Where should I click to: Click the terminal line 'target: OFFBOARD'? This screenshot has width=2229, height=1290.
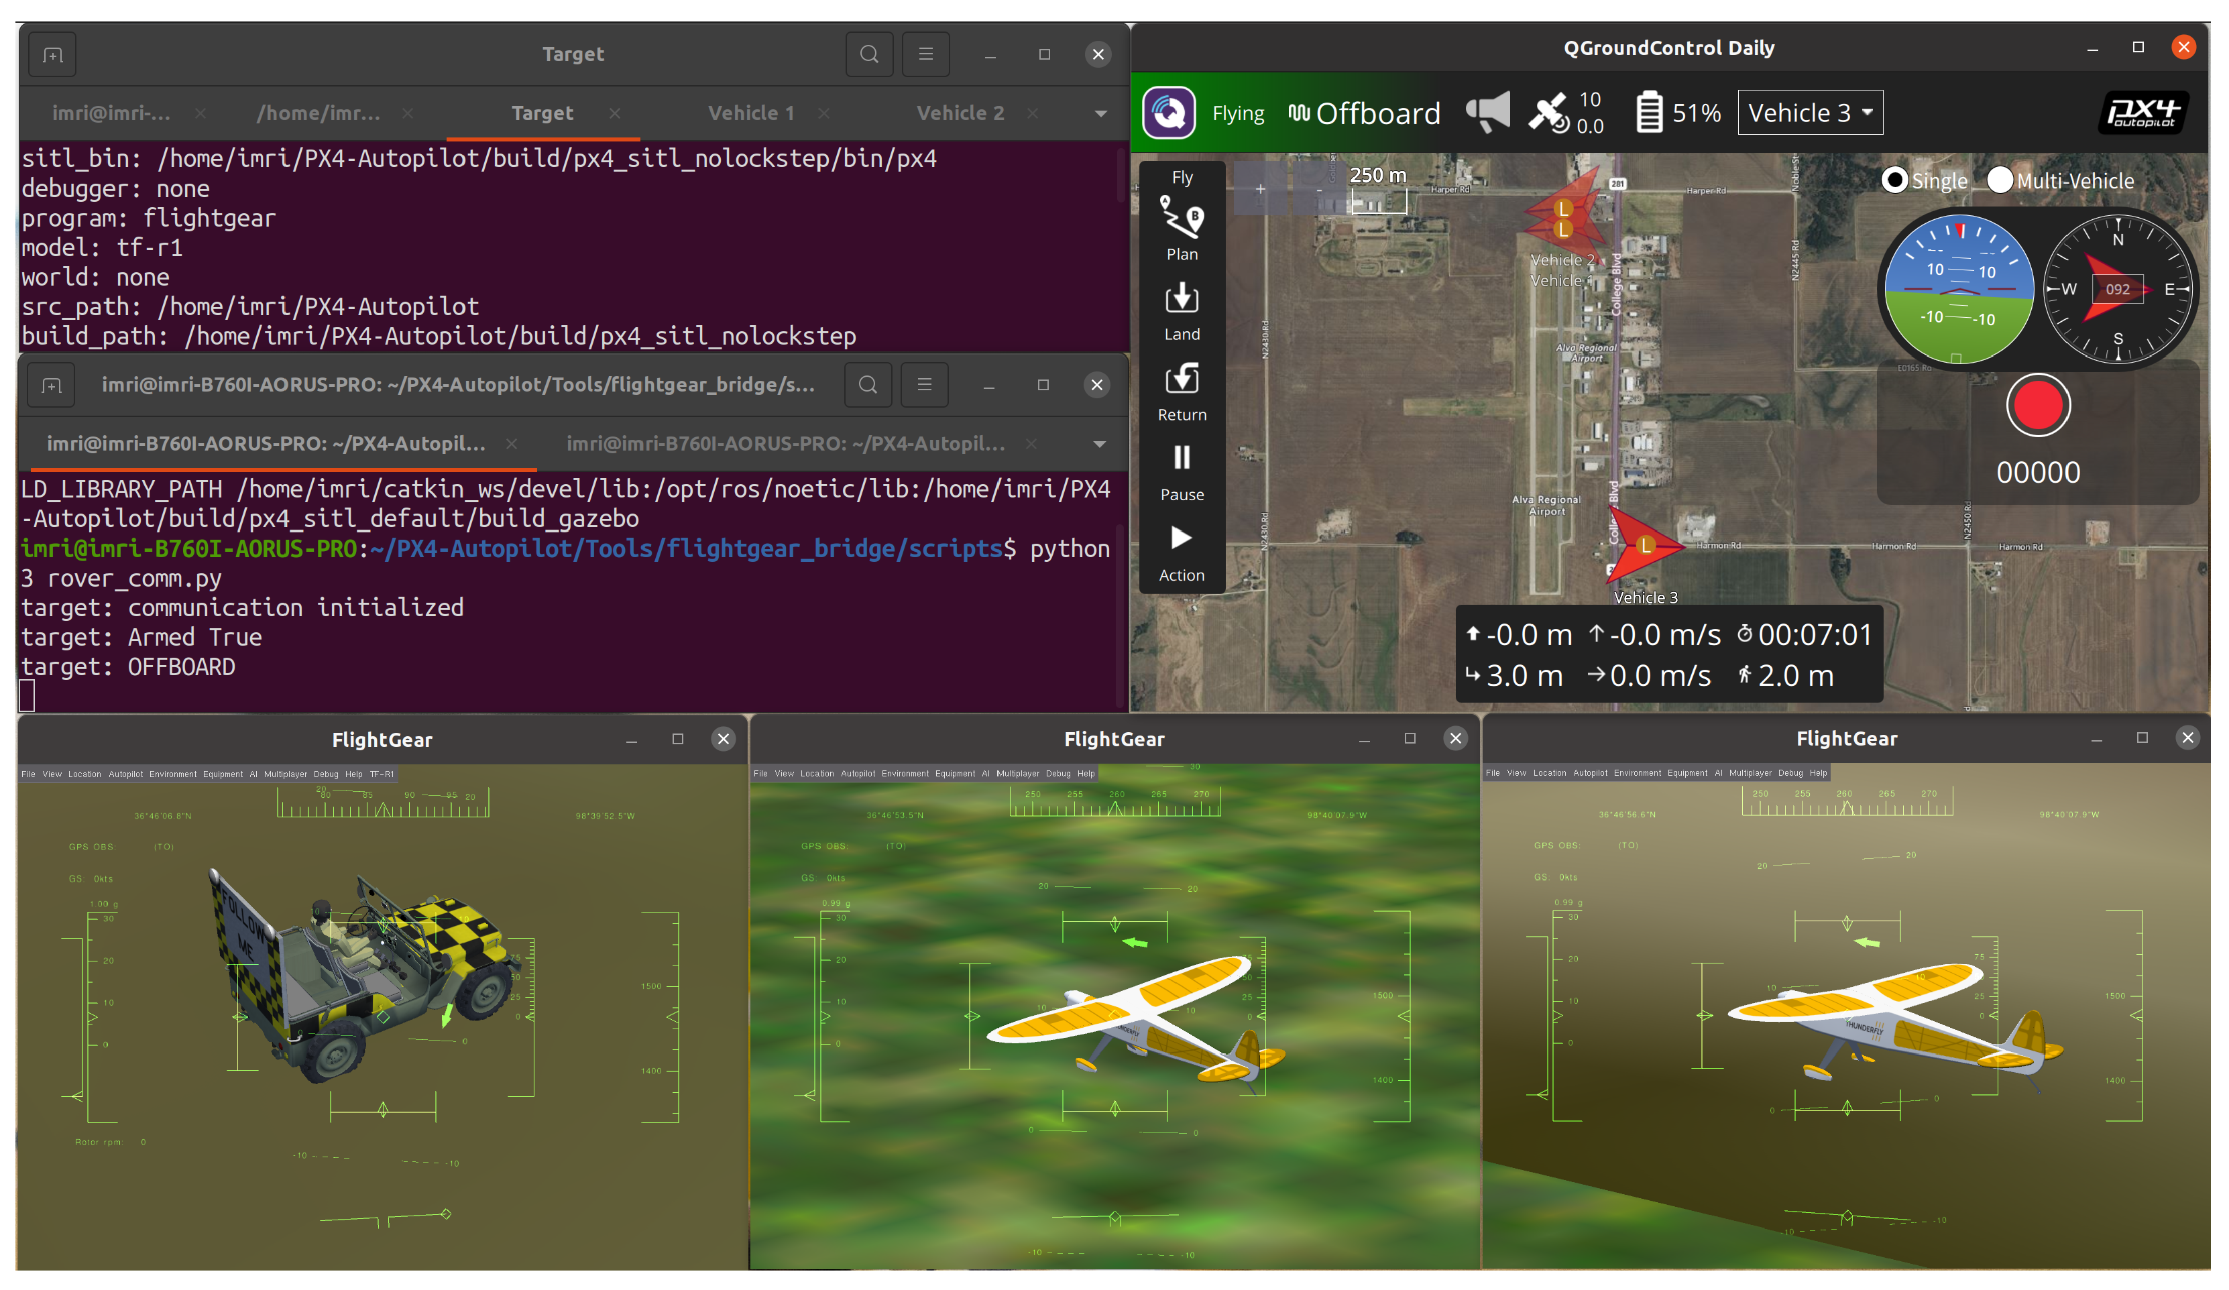128,666
